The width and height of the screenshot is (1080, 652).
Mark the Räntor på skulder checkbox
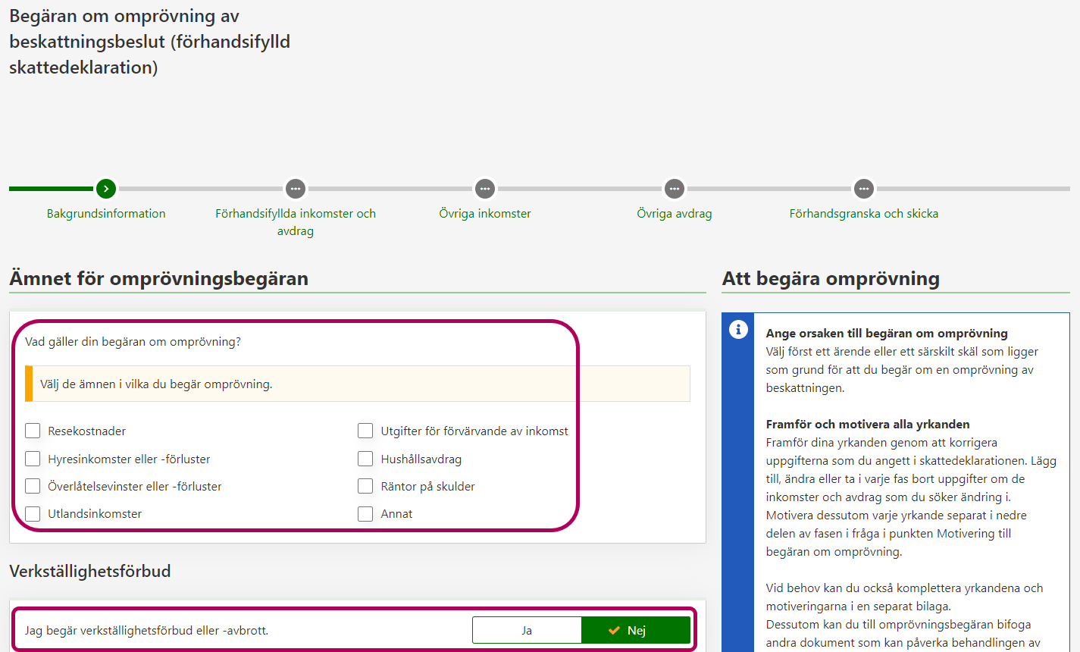click(x=365, y=486)
